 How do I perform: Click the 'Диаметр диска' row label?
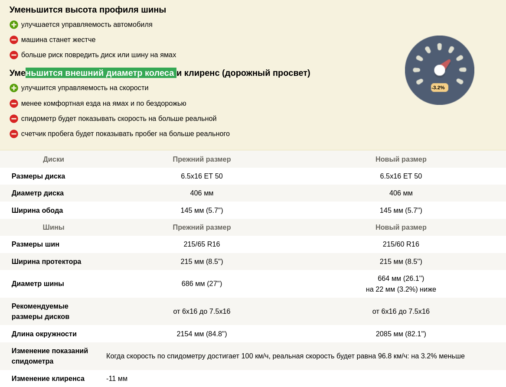point(38,193)
